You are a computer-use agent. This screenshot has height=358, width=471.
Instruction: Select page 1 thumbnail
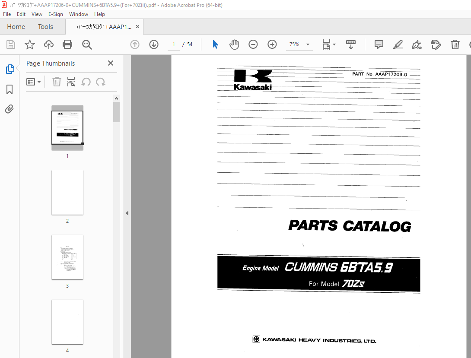[67, 127]
